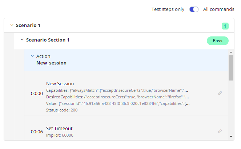Select the Test steps only label
Image resolution: width=241 pixels, height=149 pixels.
click(x=168, y=9)
